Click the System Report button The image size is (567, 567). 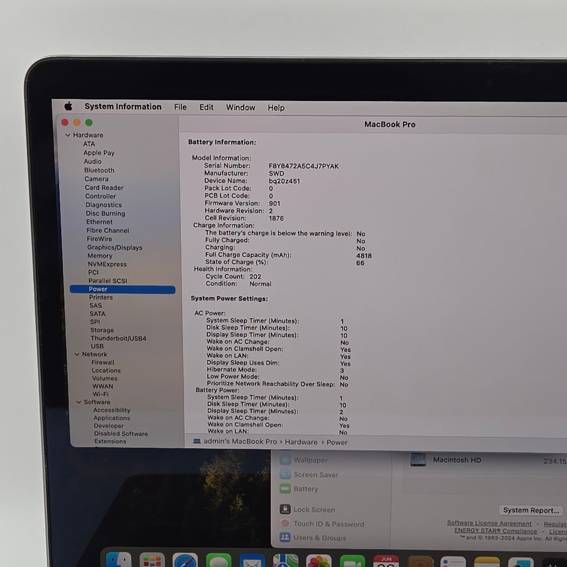click(531, 510)
